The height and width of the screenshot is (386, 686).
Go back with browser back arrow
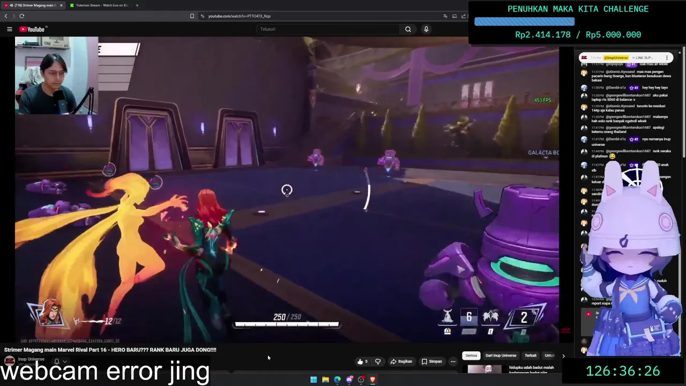click(x=6, y=16)
